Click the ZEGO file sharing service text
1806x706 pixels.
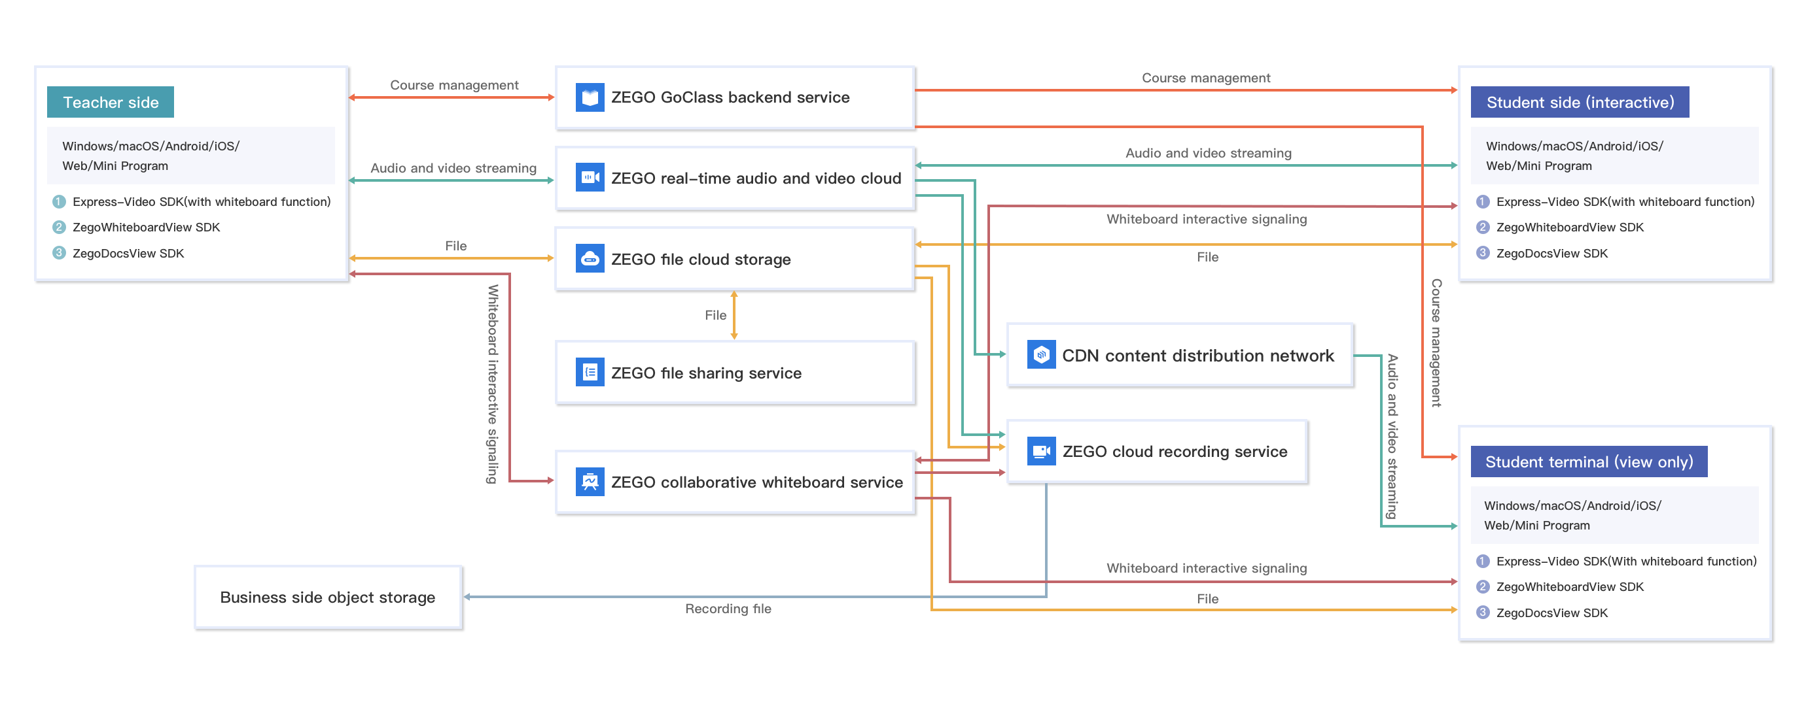point(706,373)
